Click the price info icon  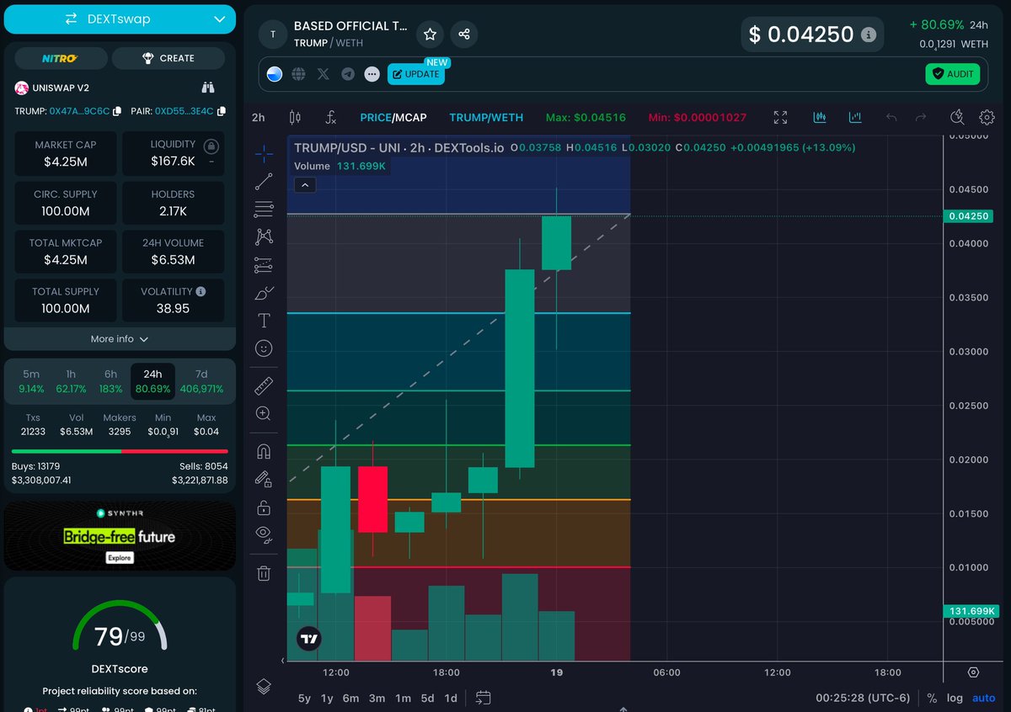click(869, 35)
